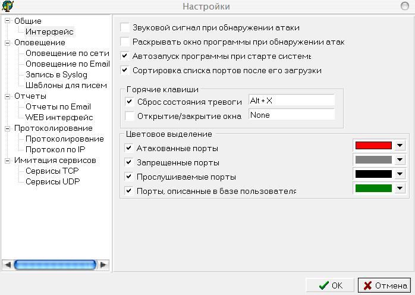Screen dimensions: 415x295
Task: Click the None hotkey field
Action: (x=292, y=115)
